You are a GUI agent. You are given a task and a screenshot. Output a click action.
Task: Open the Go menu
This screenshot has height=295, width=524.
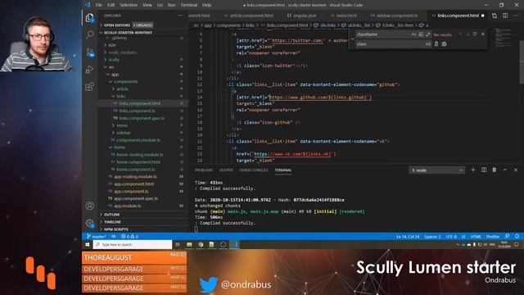[x=160, y=5]
